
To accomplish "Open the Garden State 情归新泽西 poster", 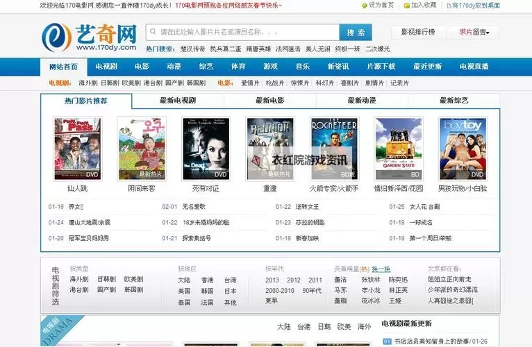I will (x=399, y=149).
